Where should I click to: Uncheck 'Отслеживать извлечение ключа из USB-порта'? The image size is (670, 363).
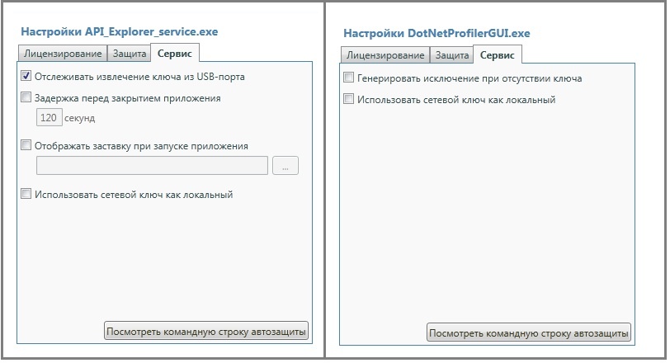tap(26, 77)
